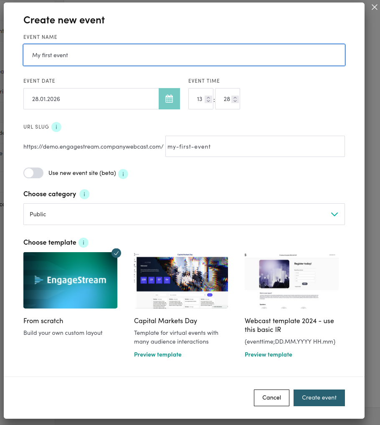
Task: Click the Choose template info icon
Action: coord(83,243)
